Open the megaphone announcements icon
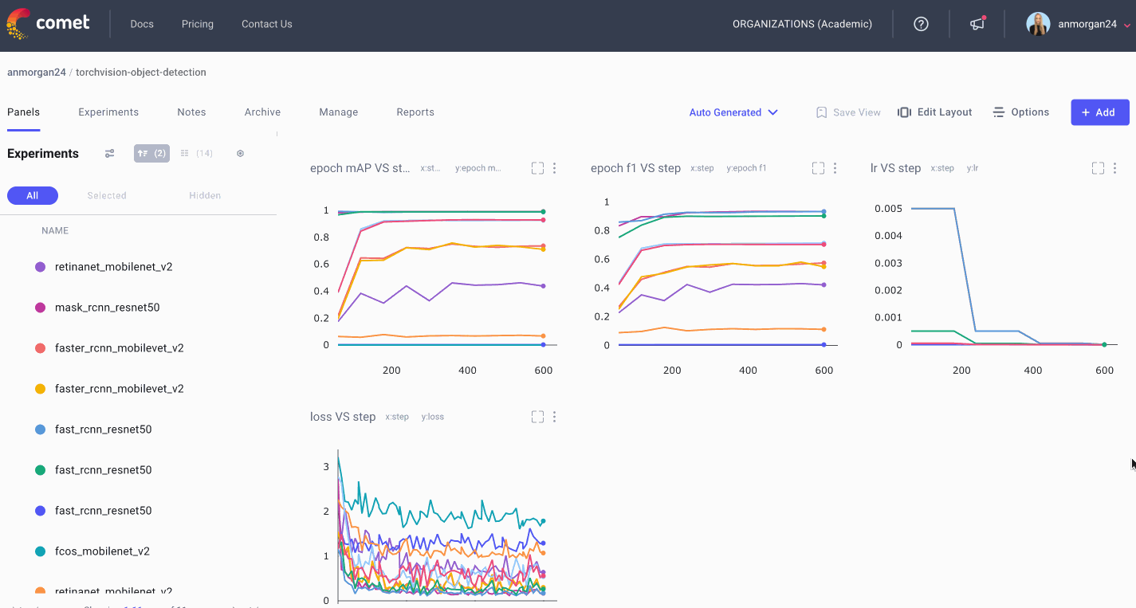1136x608 pixels. coord(977,24)
